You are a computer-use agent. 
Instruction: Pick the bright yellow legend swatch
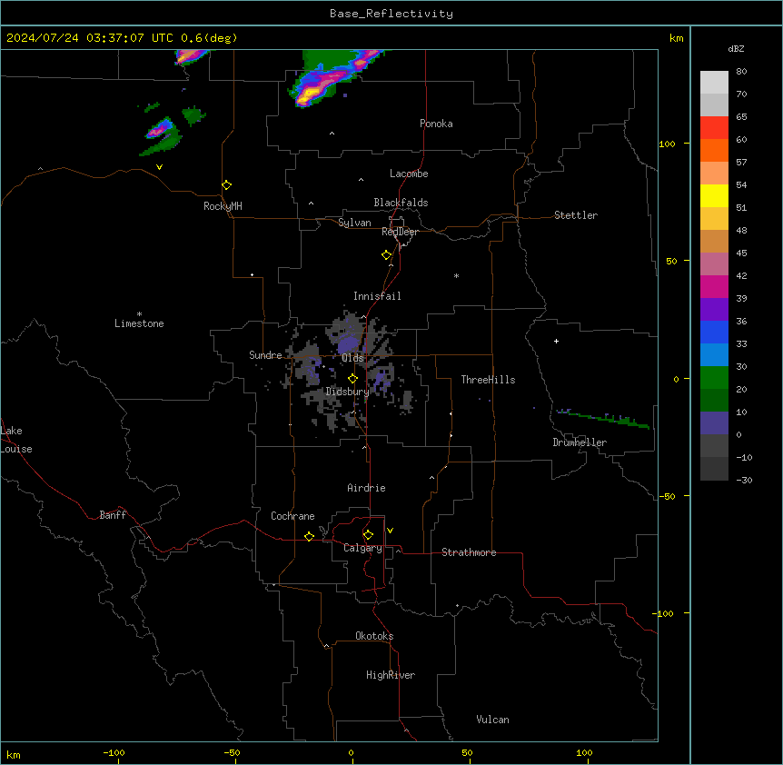(714, 195)
